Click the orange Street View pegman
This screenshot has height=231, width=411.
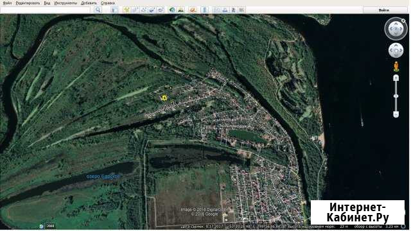coord(396,66)
